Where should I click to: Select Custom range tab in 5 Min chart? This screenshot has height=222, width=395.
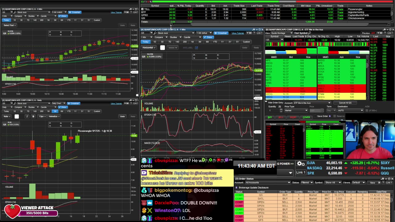click(97, 20)
